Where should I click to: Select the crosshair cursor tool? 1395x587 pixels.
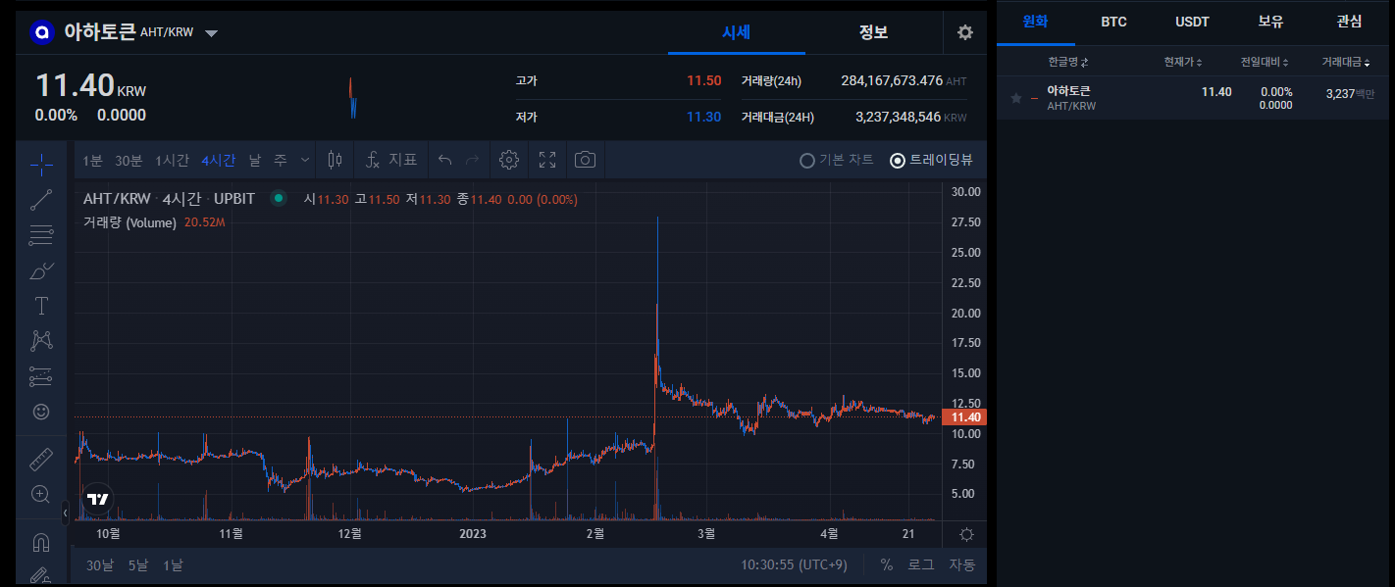41,164
